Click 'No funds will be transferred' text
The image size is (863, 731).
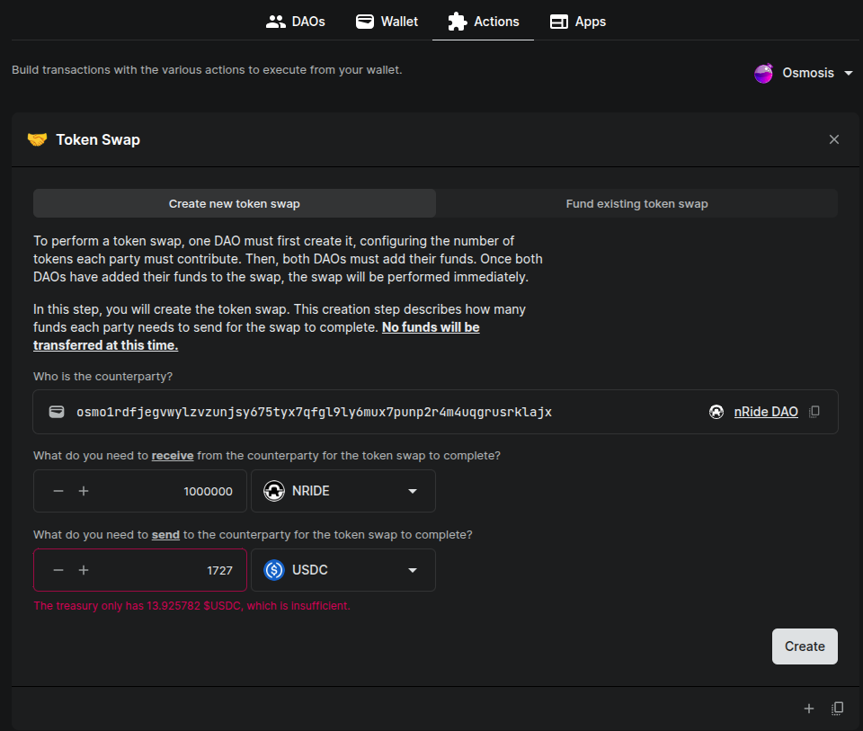click(256, 336)
